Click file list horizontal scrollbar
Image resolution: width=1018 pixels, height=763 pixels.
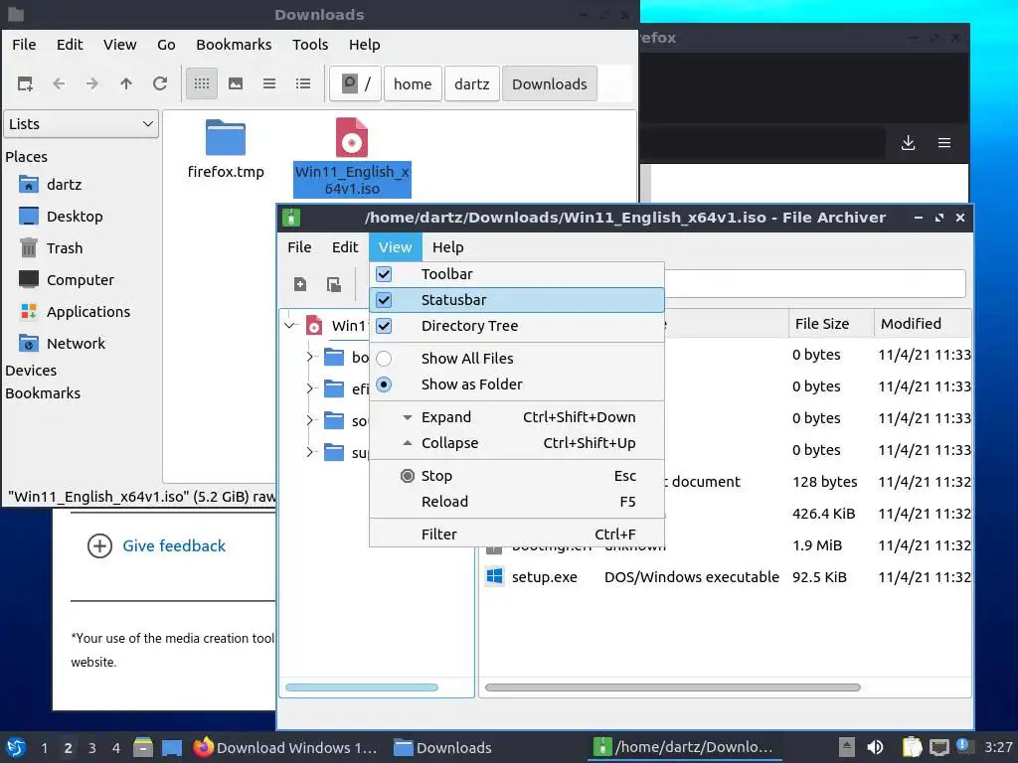click(673, 687)
